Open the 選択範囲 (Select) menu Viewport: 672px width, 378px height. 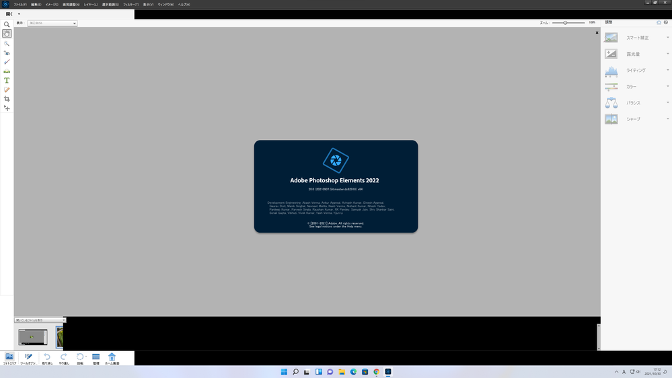pos(110,4)
